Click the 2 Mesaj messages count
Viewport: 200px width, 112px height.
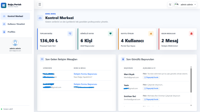click(170, 41)
